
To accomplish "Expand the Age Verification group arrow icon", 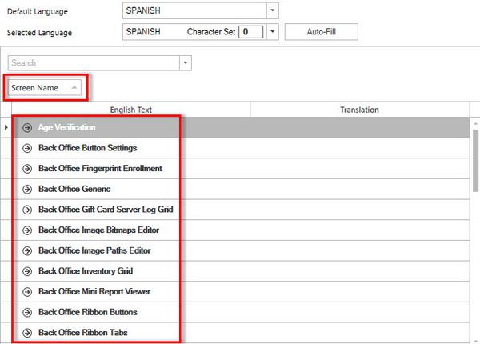I will coord(27,128).
